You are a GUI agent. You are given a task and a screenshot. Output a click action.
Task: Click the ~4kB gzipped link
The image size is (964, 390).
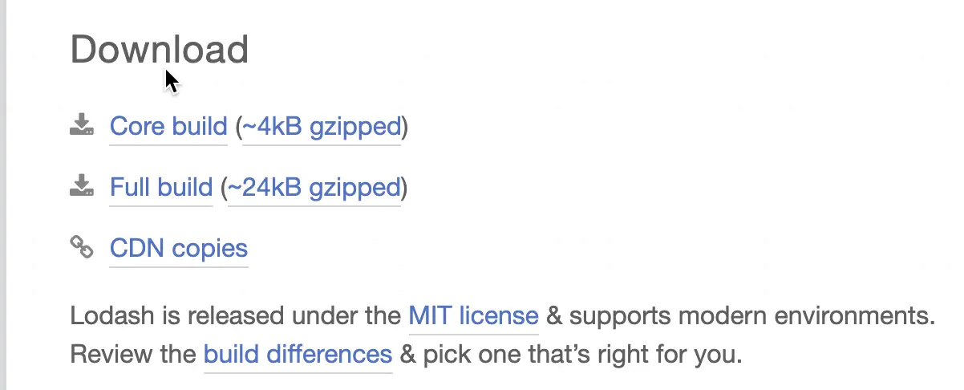point(321,127)
